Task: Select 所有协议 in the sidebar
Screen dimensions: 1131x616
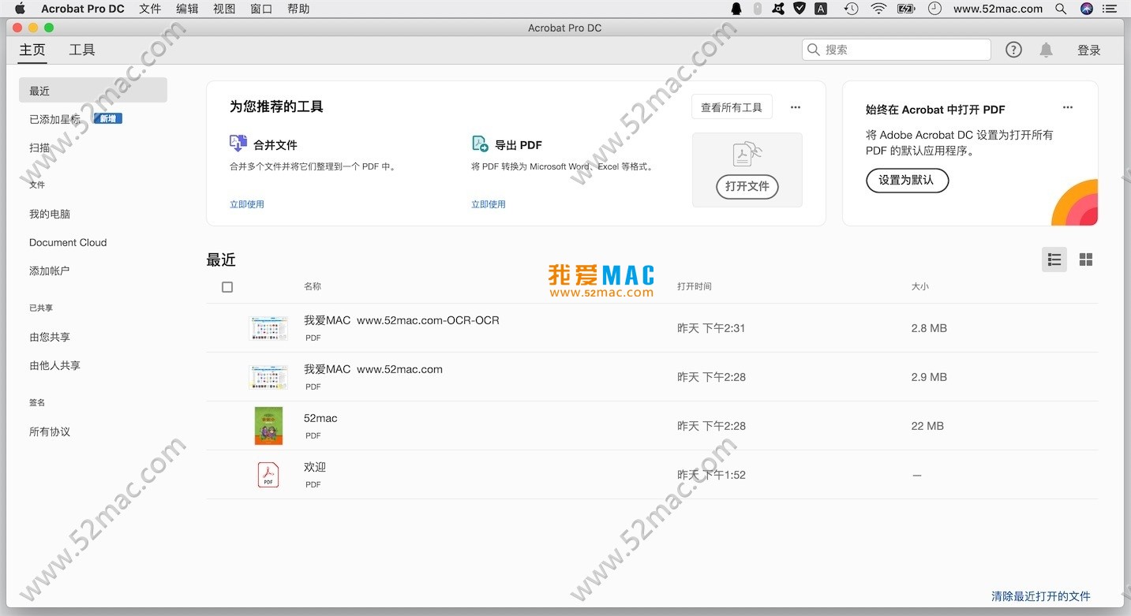Action: click(50, 431)
